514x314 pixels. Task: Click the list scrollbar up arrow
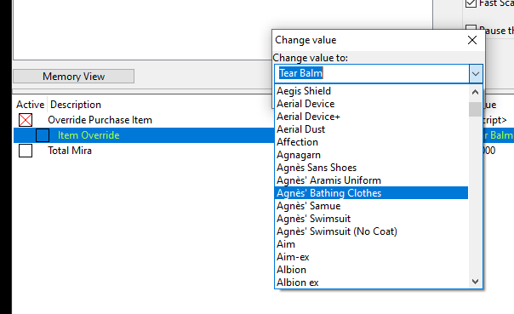[x=475, y=92]
